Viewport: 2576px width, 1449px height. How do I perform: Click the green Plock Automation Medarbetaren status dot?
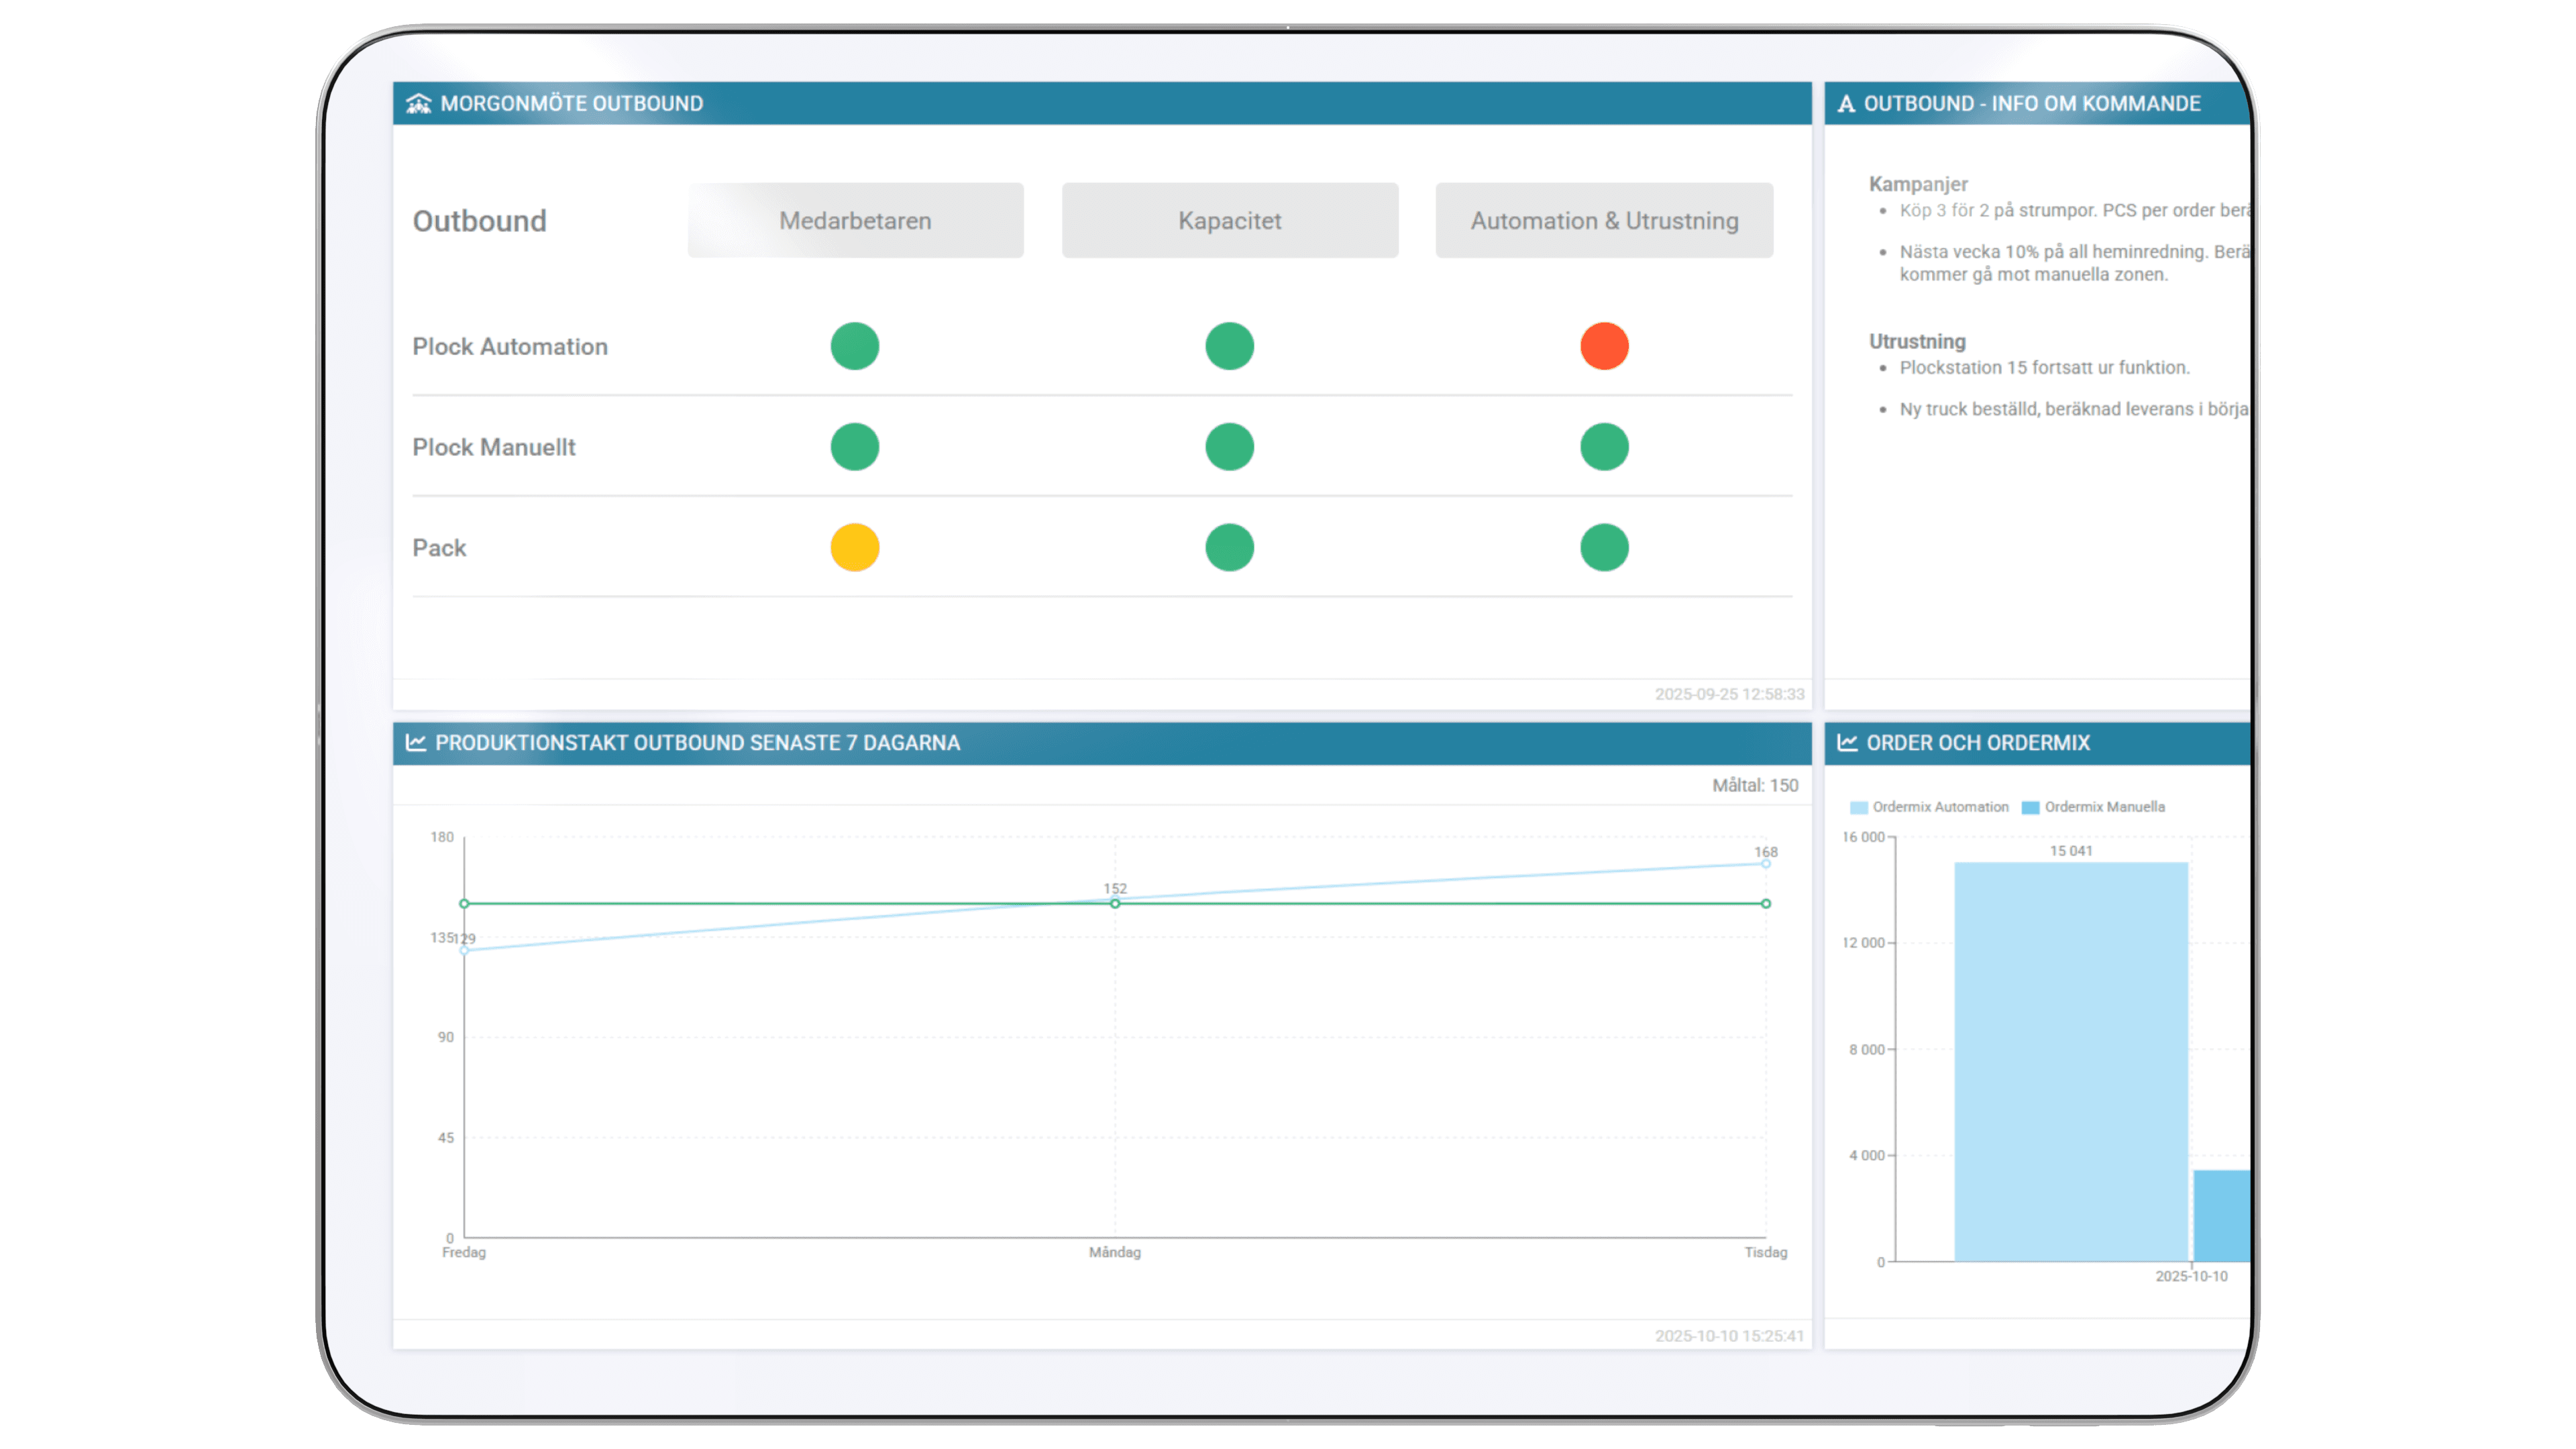coord(854,346)
